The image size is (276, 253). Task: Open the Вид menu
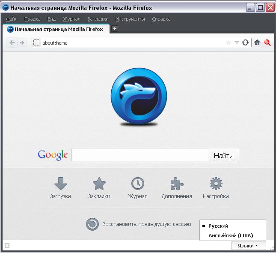52,19
